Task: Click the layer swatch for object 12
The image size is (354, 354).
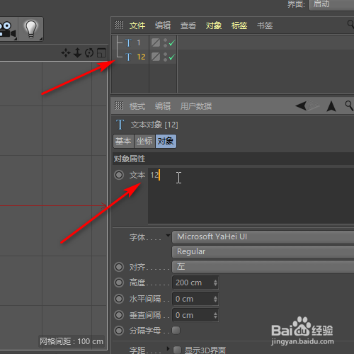Action: coord(156,57)
